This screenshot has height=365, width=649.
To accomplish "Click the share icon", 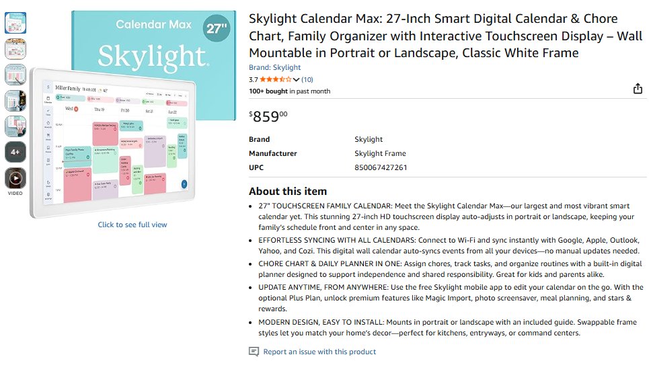I will click(x=638, y=89).
